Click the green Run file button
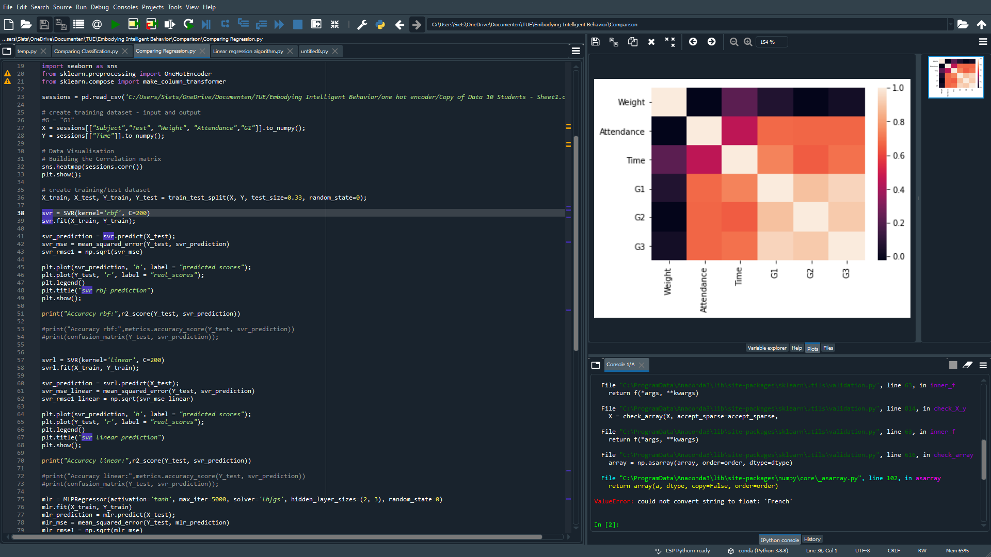991x557 pixels. [x=115, y=24]
